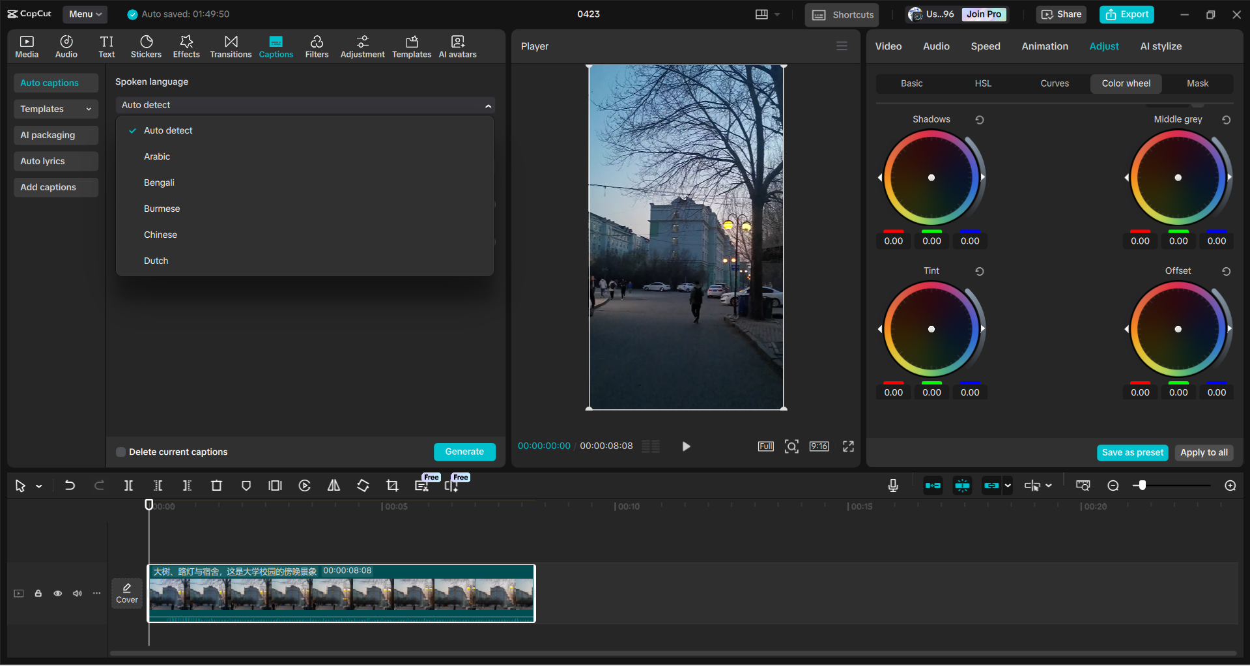This screenshot has width=1250, height=666.
Task: Lock the caption track
Action: [38, 593]
